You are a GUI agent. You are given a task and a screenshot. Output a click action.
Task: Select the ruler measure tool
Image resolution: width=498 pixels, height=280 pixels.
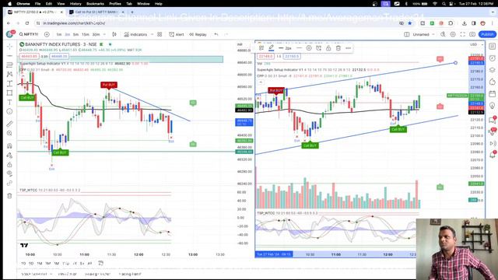click(x=9, y=124)
